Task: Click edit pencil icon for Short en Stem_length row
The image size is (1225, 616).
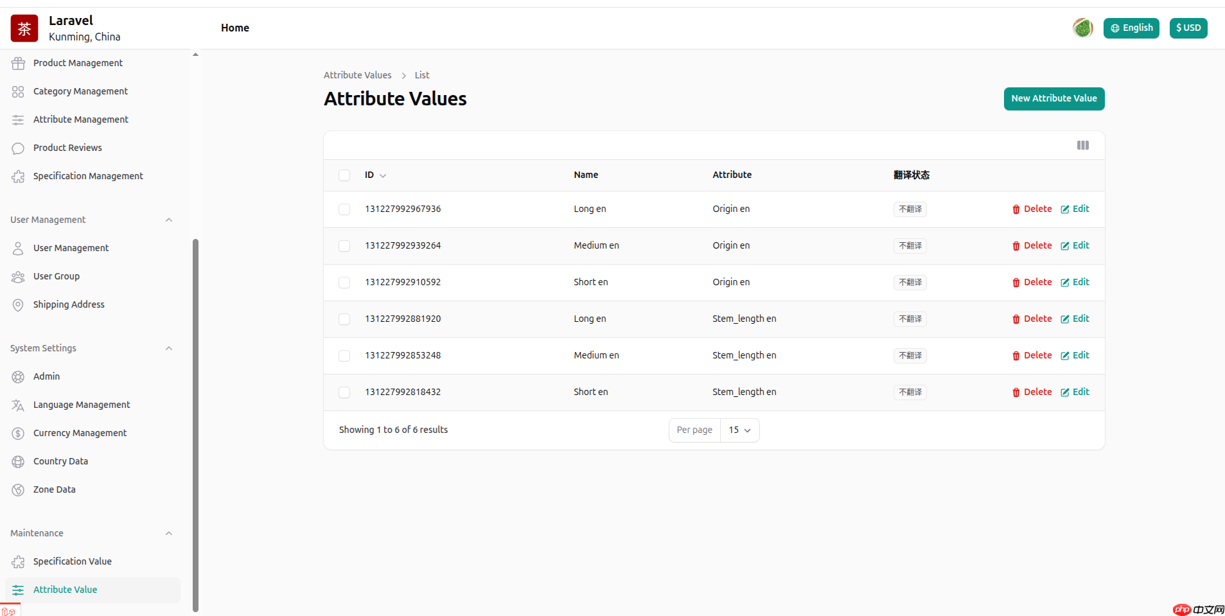Action: (1064, 392)
